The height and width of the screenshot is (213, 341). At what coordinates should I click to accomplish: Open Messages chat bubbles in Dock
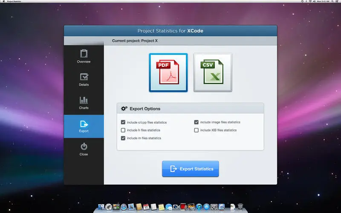point(169,207)
